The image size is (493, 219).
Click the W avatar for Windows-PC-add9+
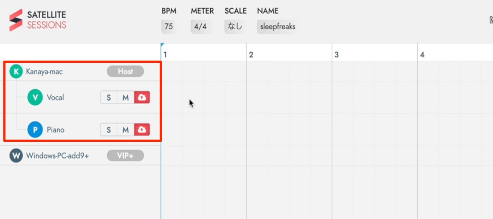(x=16, y=156)
